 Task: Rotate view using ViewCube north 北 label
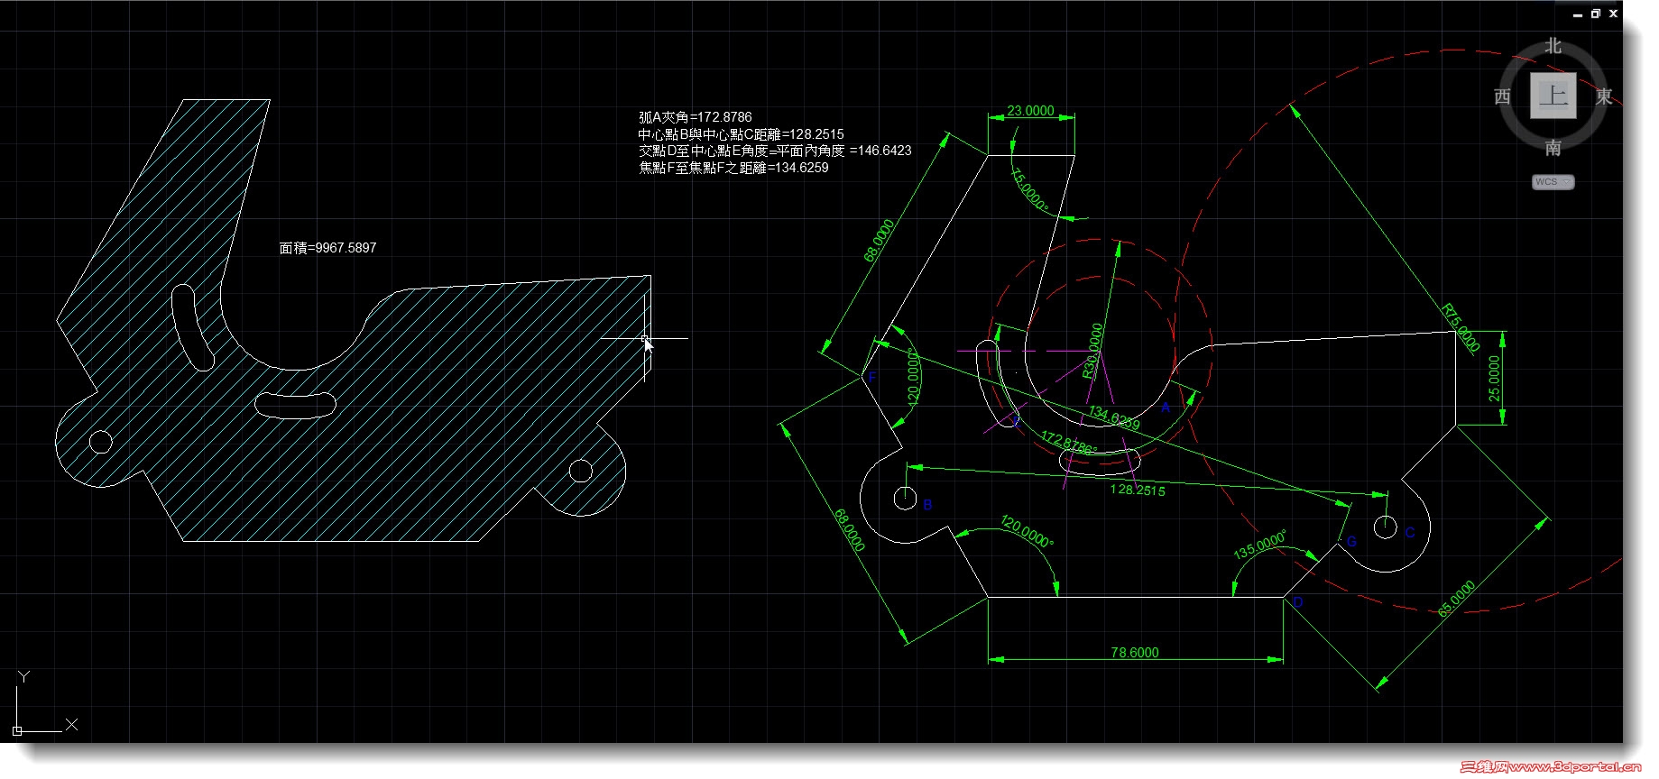(1553, 46)
